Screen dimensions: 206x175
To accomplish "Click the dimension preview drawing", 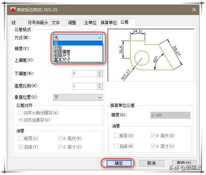I will tap(151, 55).
